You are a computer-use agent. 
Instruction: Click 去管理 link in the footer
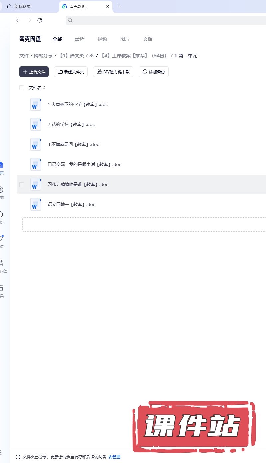(x=114, y=457)
